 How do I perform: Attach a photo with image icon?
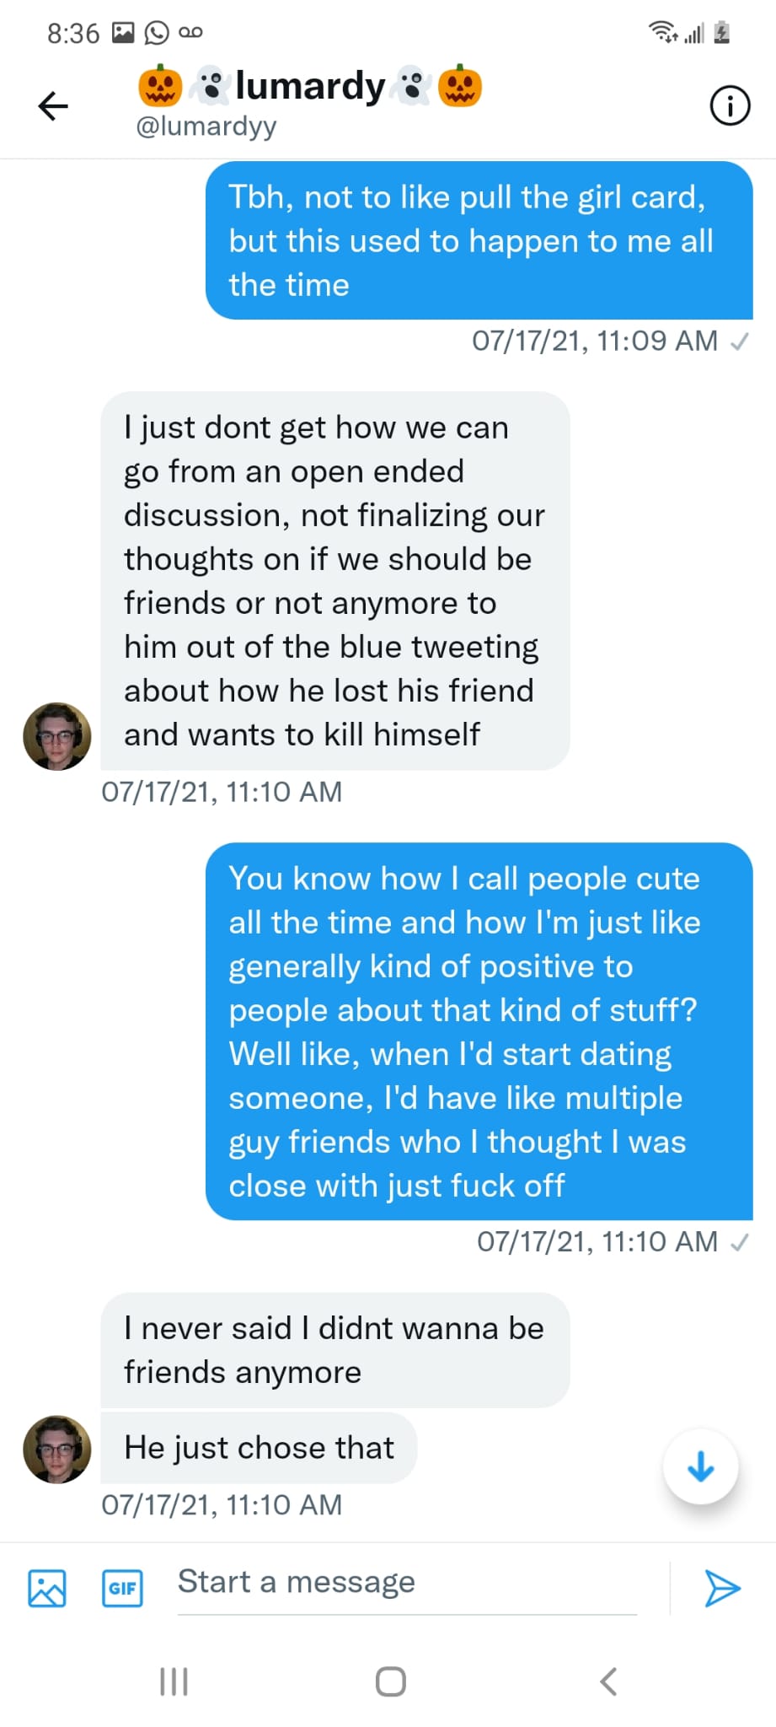(47, 1589)
